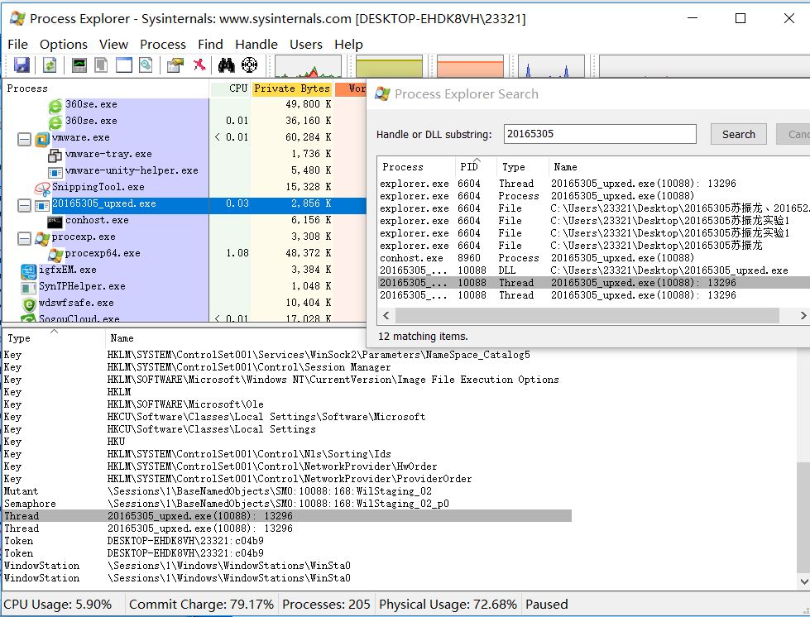810x617 pixels.
Task: Click the igfxEM.exe process icon
Action: (28, 271)
